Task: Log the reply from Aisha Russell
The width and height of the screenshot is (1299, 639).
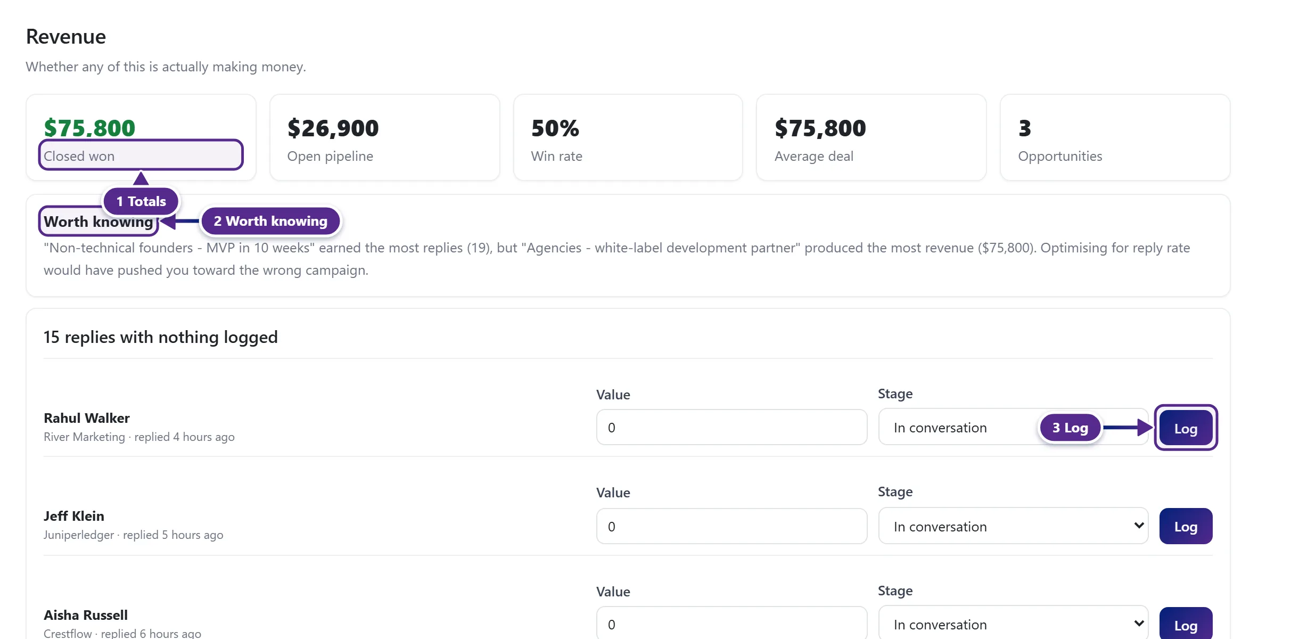Action: 1186,624
